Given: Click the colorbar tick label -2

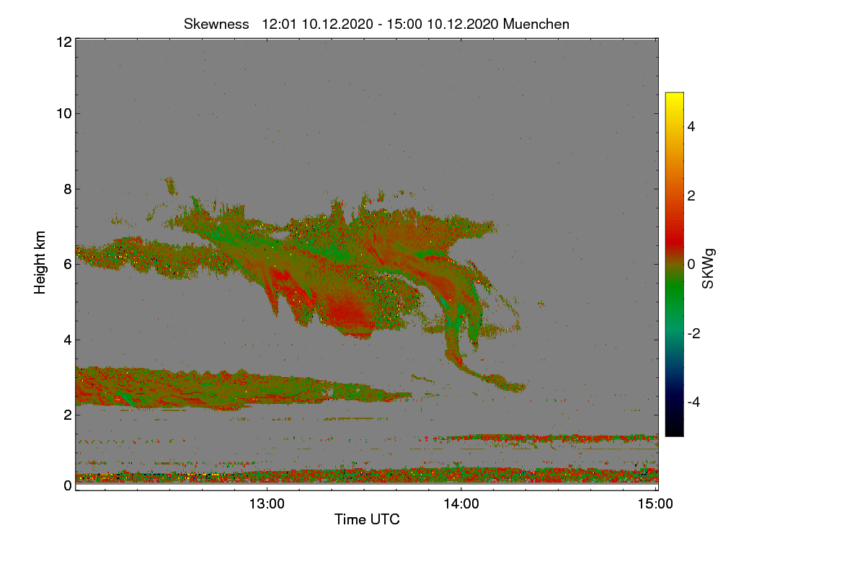Looking at the screenshot, I should (694, 333).
